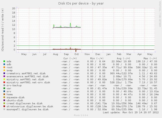Click the Max (-/+) column header
The width and height of the screenshot is (162, 118).
[150, 58]
